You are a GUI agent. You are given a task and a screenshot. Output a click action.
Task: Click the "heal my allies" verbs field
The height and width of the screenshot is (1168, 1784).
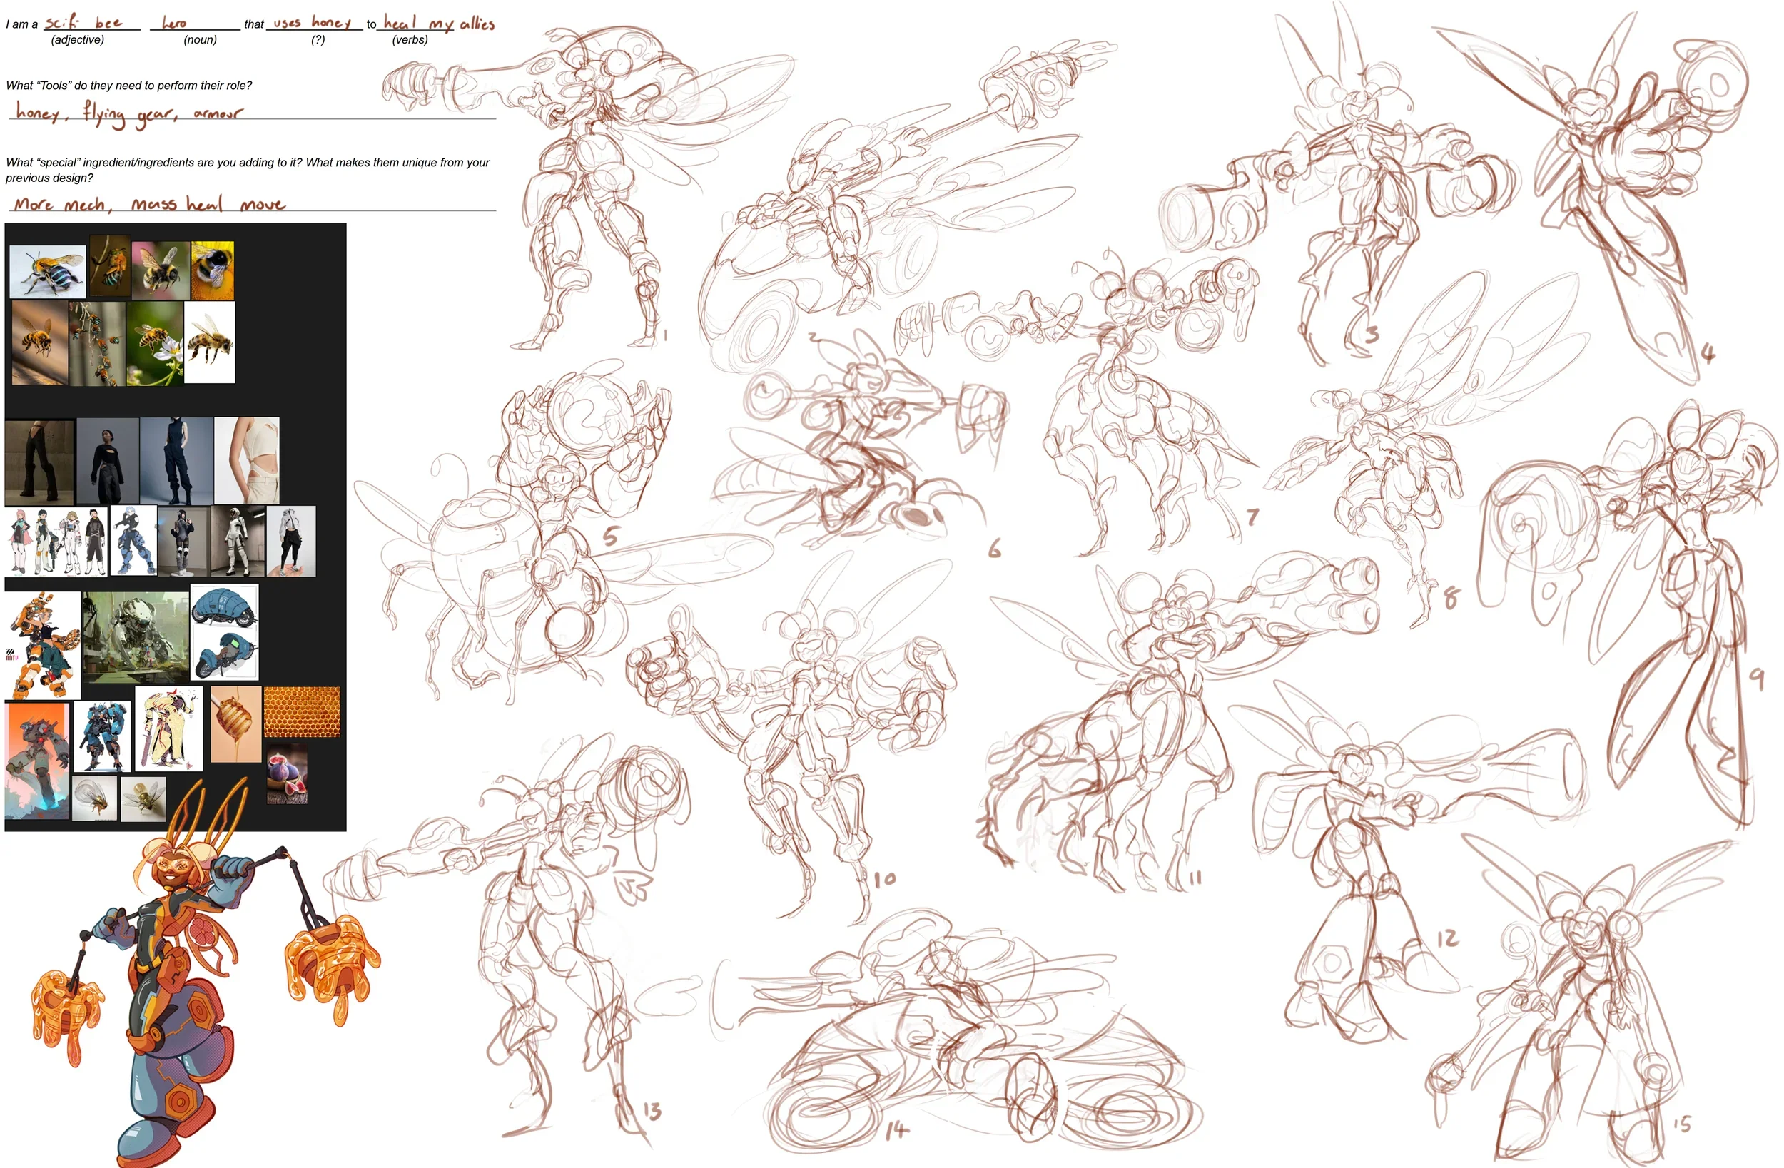(x=438, y=24)
